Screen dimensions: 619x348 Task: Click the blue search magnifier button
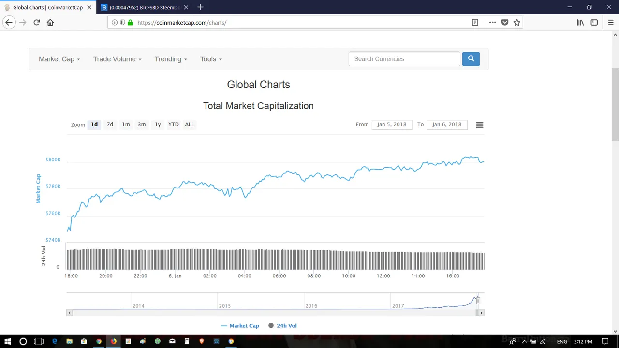[471, 59]
